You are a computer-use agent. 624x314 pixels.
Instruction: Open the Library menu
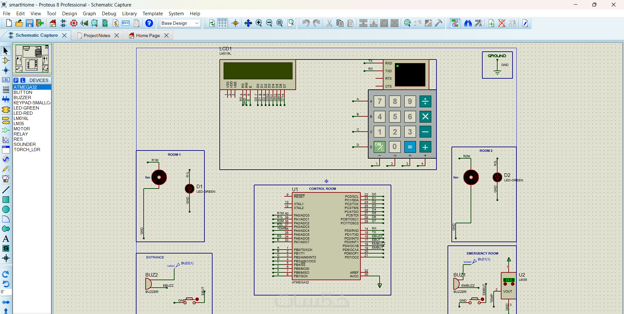tap(129, 14)
